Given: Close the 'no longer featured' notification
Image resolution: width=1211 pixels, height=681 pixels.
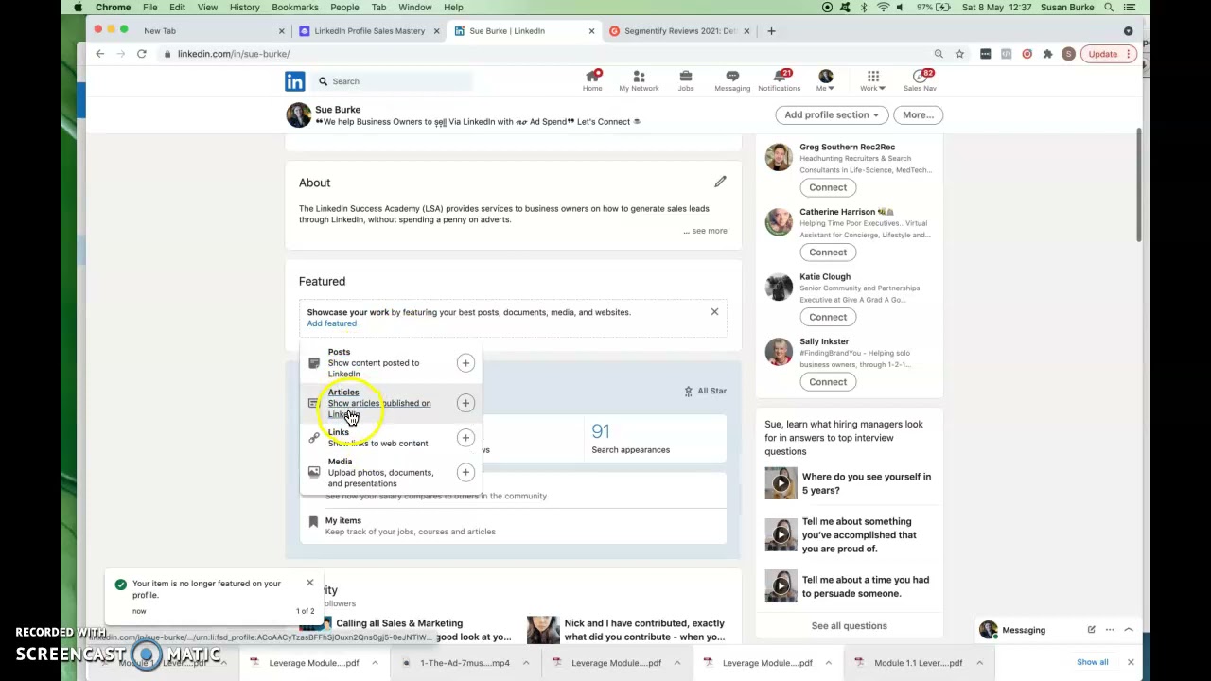Looking at the screenshot, I should [x=309, y=583].
